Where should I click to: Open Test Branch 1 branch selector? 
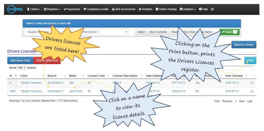point(105,32)
